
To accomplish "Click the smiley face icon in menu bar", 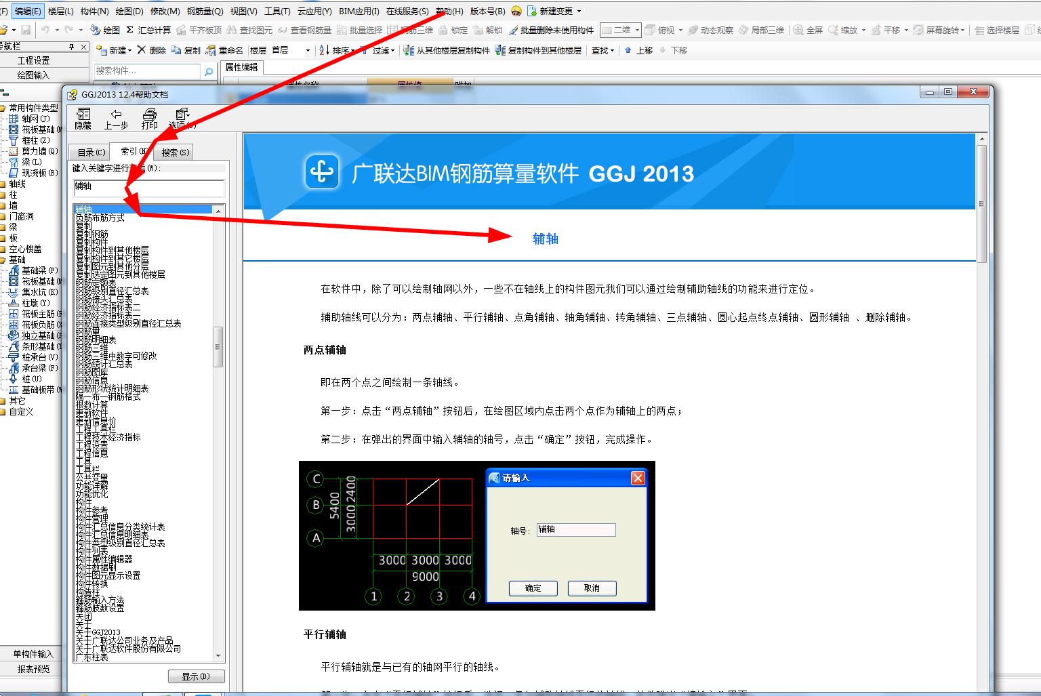I will (516, 11).
